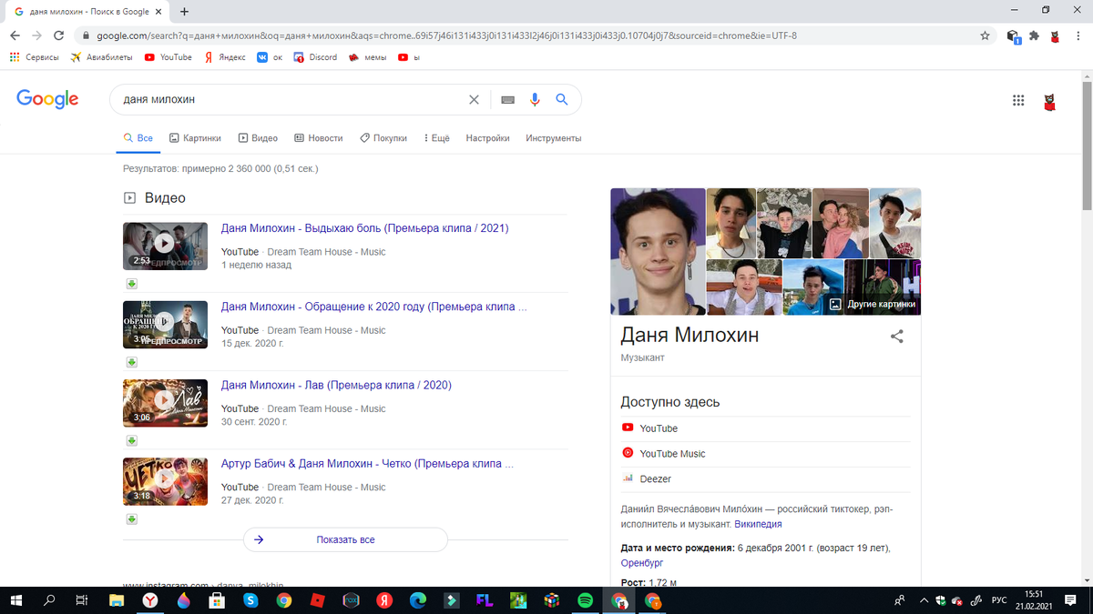1093x614 pixels.
Task: Open the Википедия link
Action: pos(758,524)
